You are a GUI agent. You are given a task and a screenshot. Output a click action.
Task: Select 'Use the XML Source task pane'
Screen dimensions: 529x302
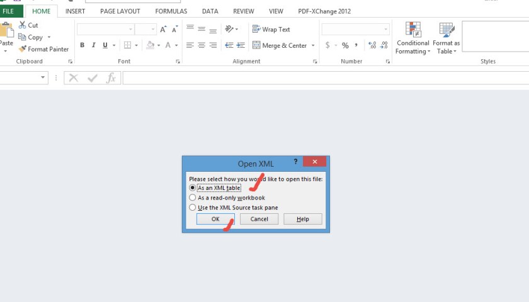[234, 207]
